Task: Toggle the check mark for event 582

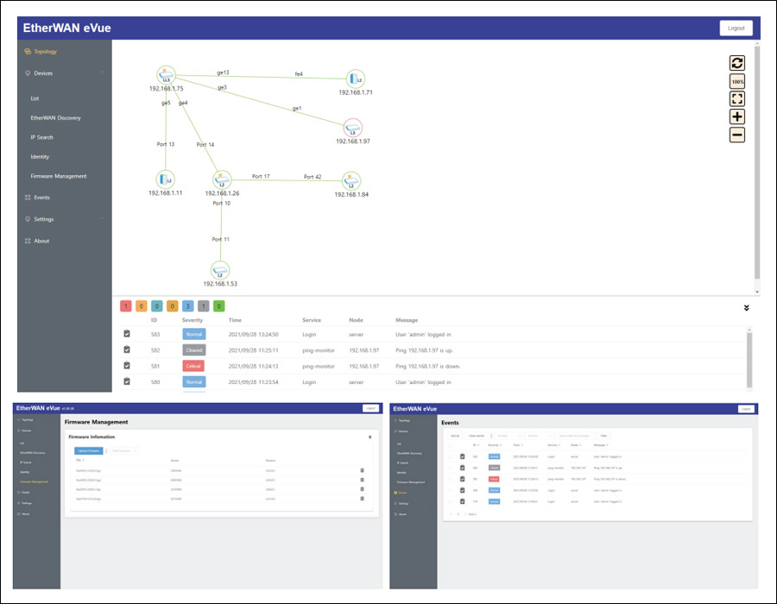Action: click(127, 349)
